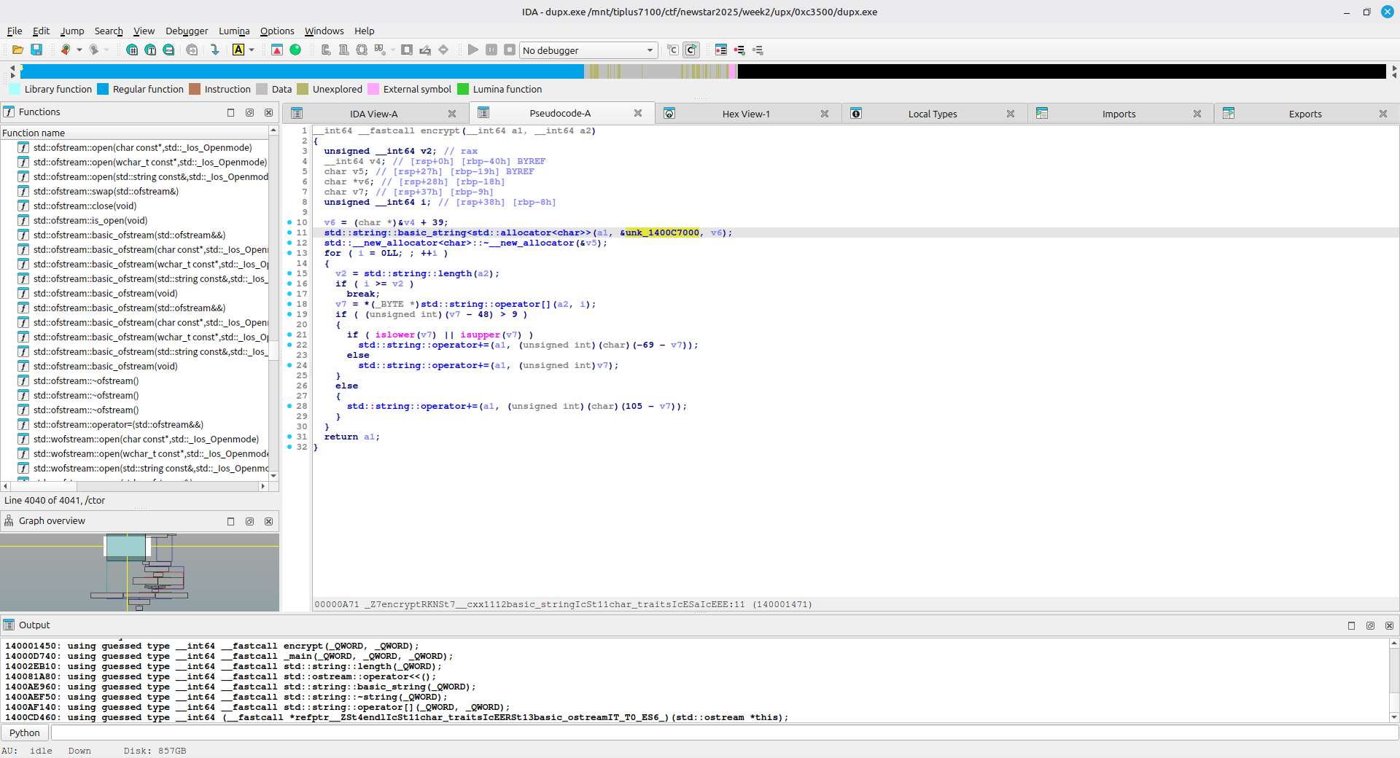Click the red triangle toolbar icon
Viewport: 1400px width, 758px height.
click(x=277, y=50)
